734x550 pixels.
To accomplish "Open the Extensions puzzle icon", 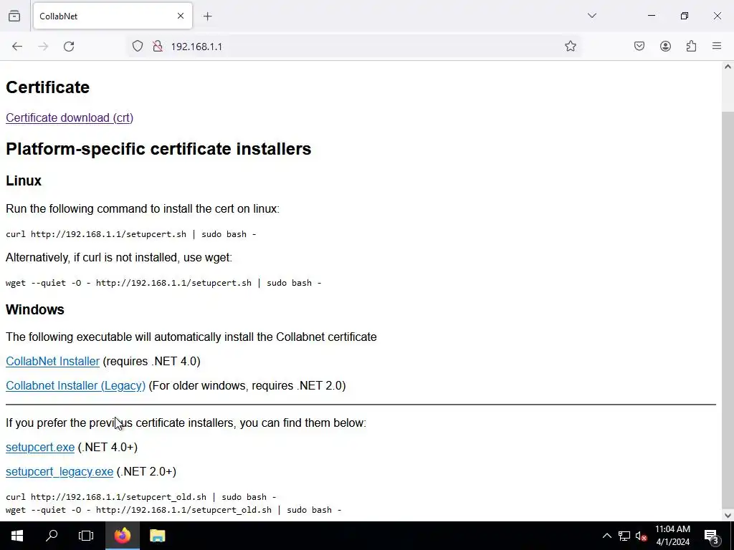I will click(x=691, y=46).
